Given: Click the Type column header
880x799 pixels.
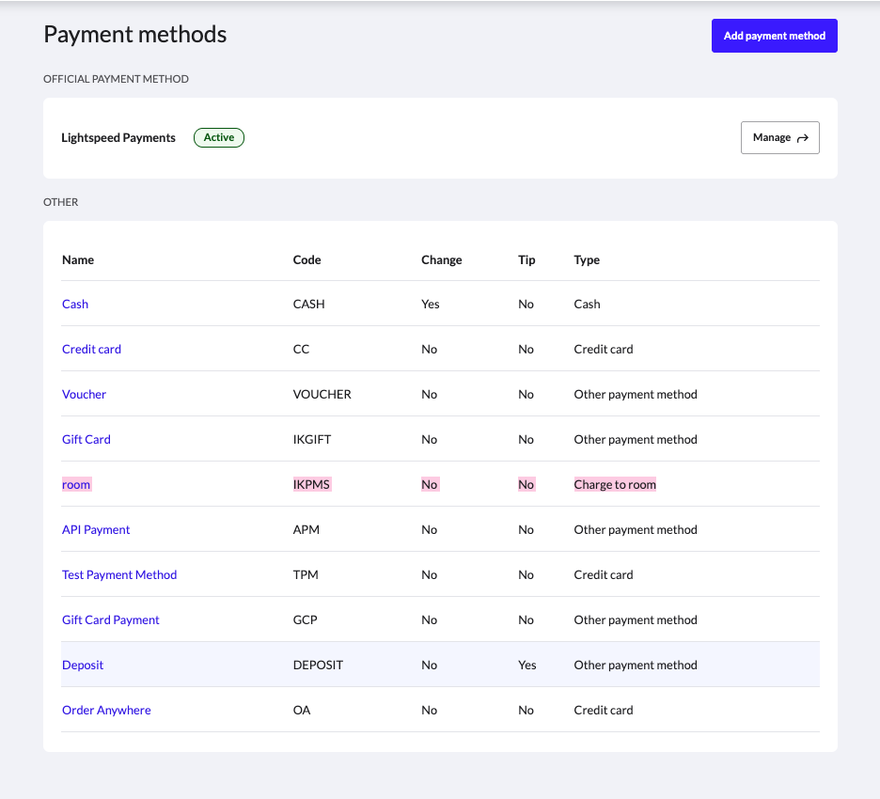Looking at the screenshot, I should 587,259.
